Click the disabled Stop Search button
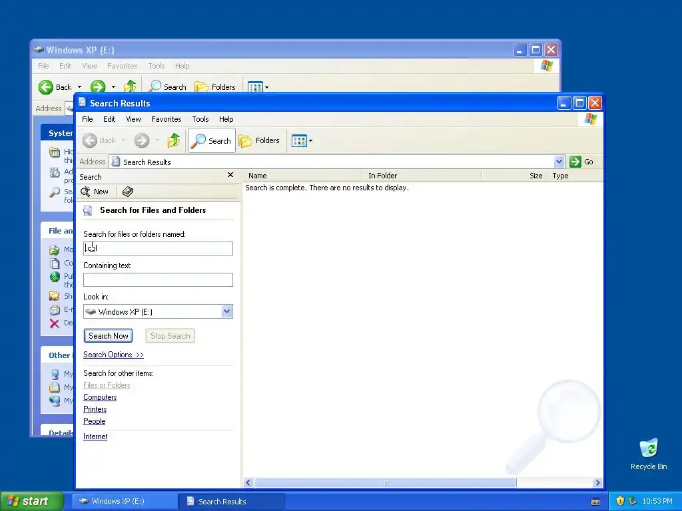The width and height of the screenshot is (682, 511). tap(170, 335)
